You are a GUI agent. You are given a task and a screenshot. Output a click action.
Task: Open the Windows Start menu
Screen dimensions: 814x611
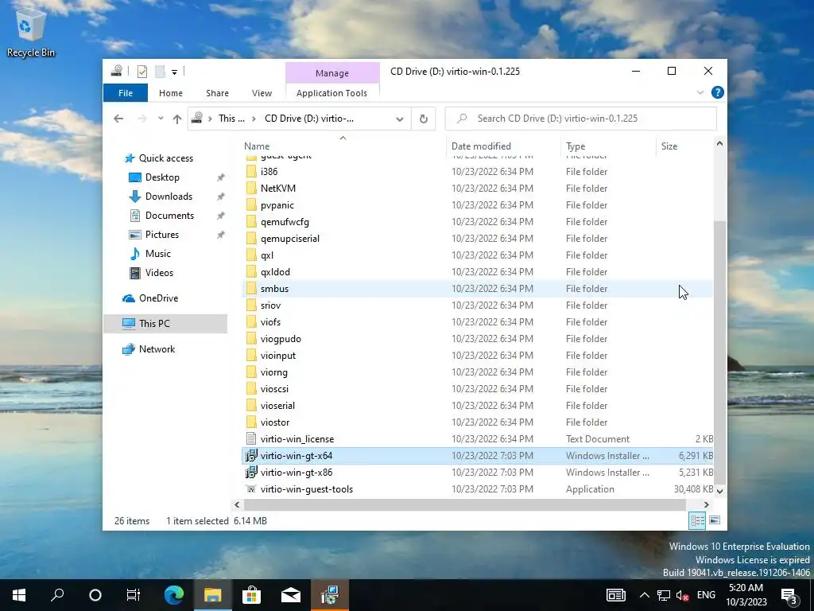(19, 595)
